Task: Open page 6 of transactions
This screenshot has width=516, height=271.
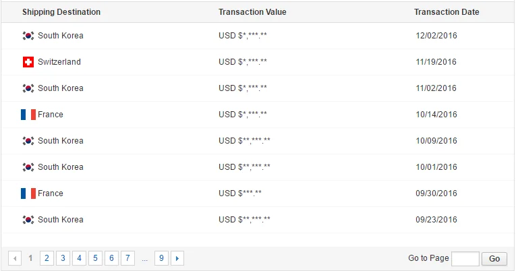Action: (111, 258)
